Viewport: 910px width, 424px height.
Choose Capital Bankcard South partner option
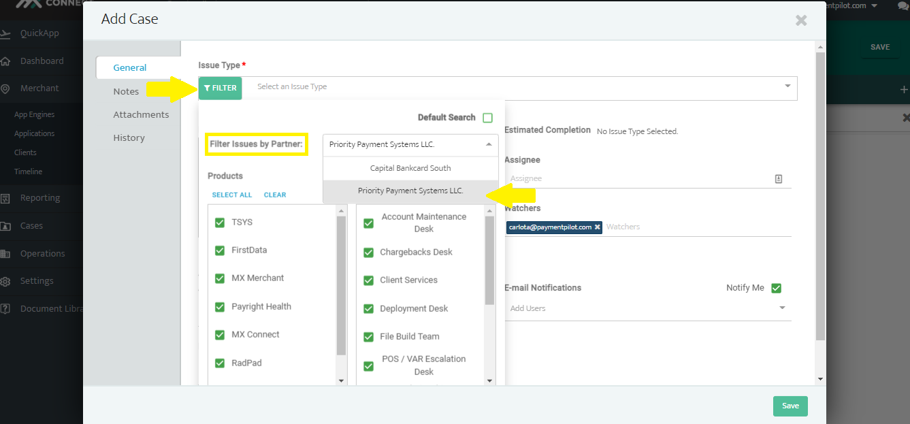pyautogui.click(x=410, y=168)
